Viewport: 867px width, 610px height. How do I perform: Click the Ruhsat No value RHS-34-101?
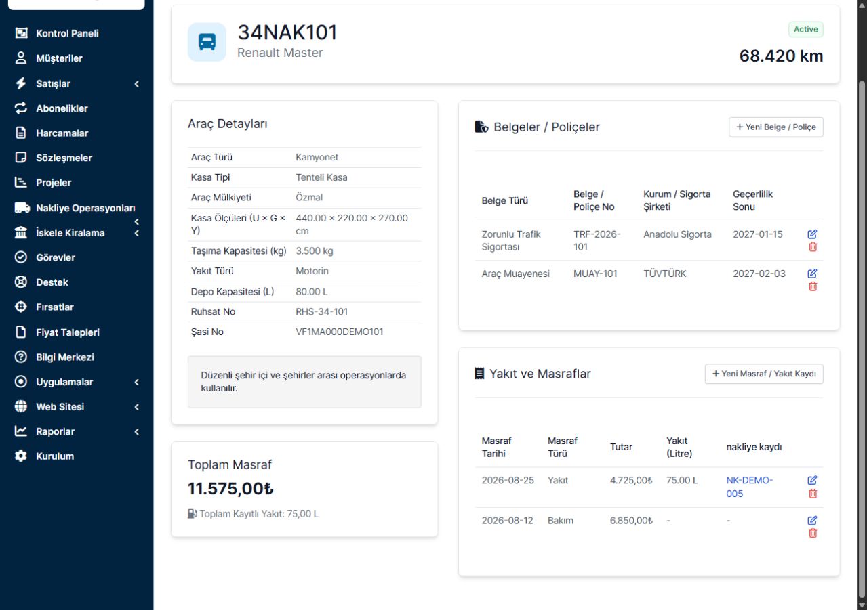tap(323, 312)
